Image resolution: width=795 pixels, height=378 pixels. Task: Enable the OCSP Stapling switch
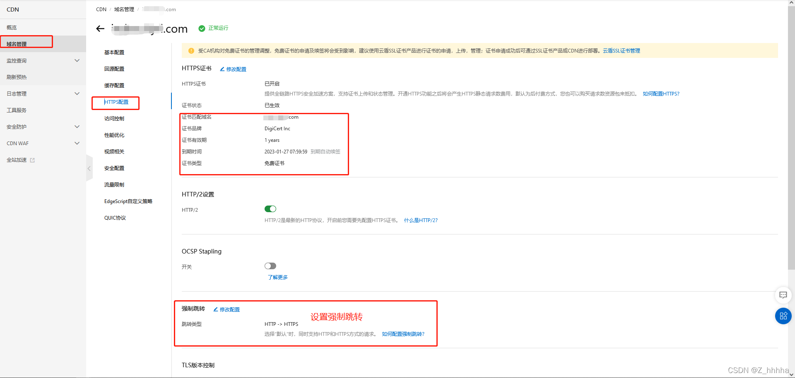click(x=270, y=266)
